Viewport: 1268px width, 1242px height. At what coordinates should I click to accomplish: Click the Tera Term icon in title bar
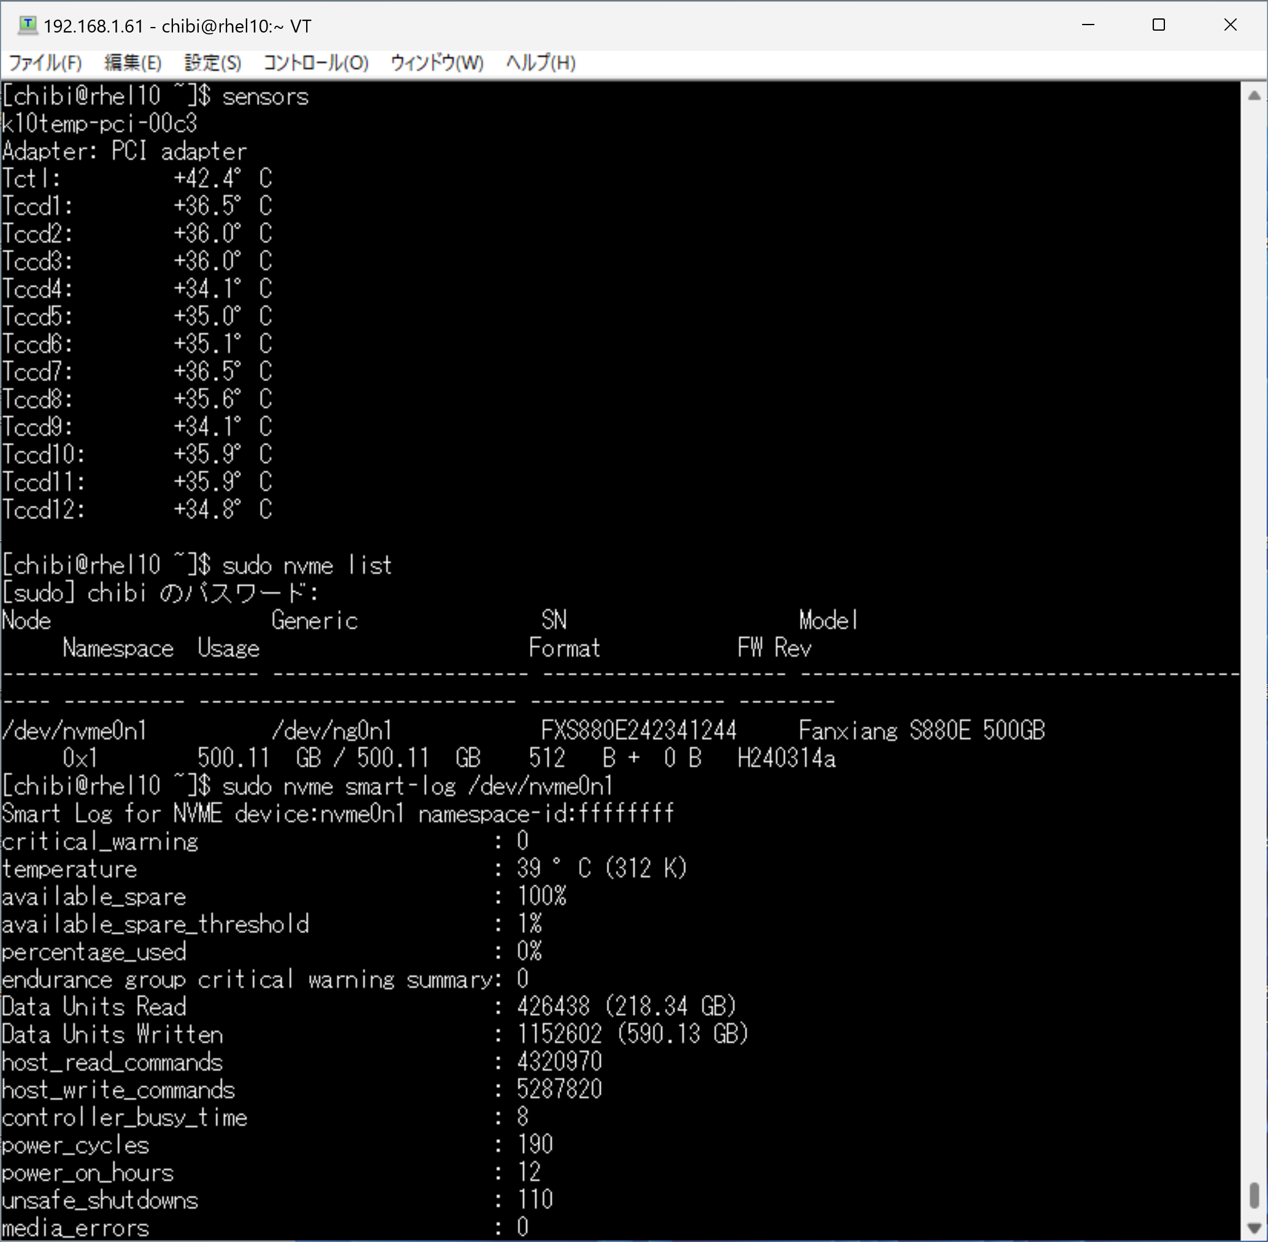tap(27, 25)
